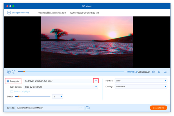Click the star enhance icon

[x=159, y=72]
